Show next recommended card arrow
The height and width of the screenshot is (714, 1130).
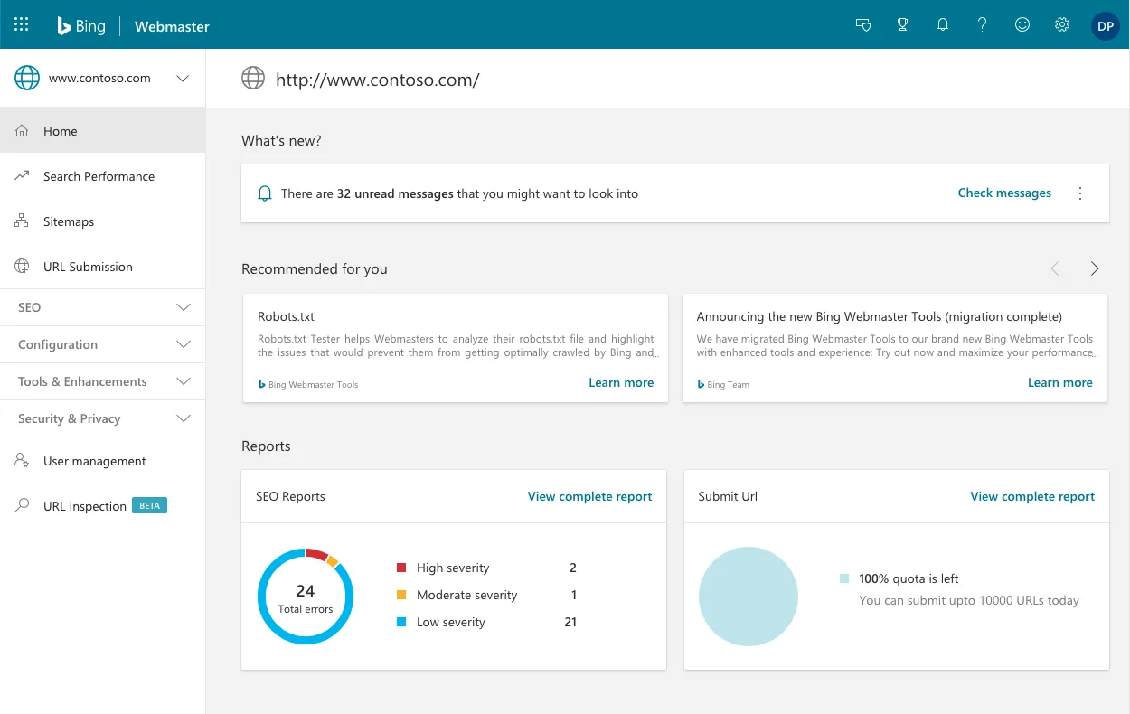click(x=1095, y=268)
